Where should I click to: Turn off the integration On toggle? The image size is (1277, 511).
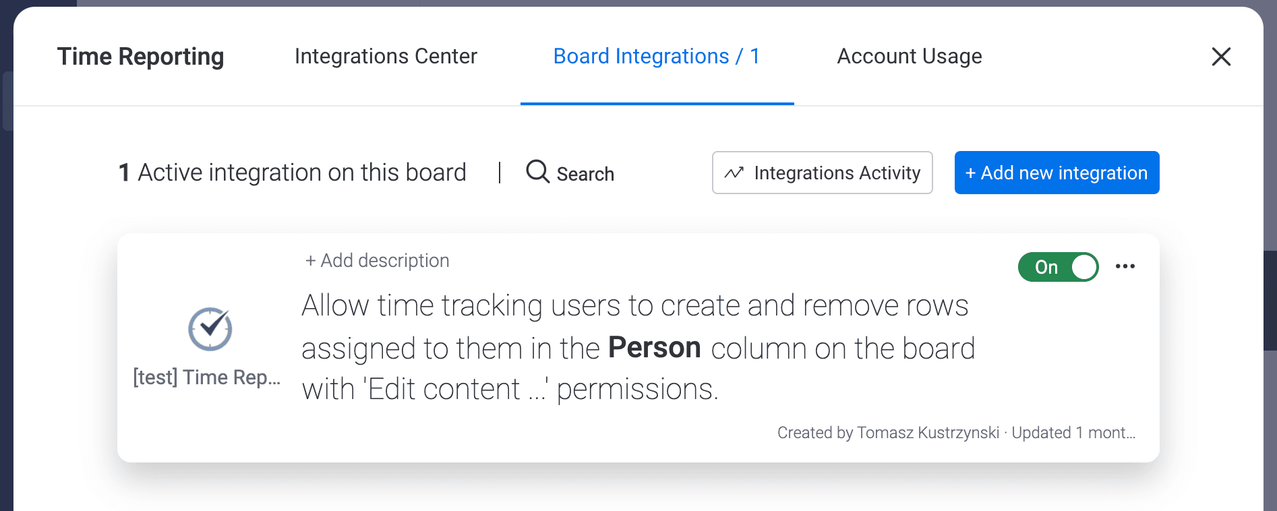1058,267
